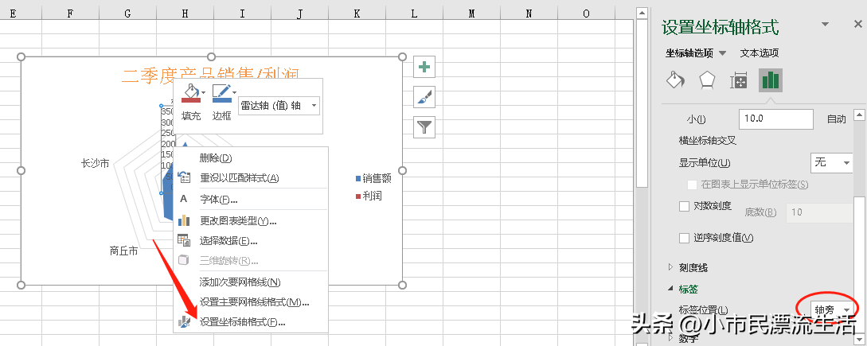
Task: Switch to Effects pentagon pane icon
Action: click(707, 80)
